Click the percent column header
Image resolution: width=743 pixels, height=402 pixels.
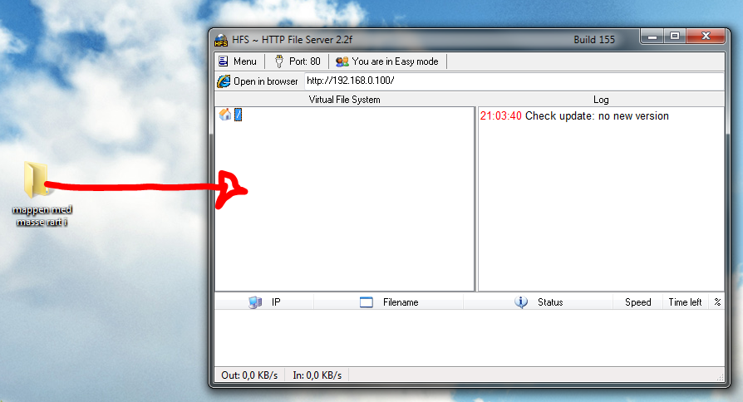point(717,302)
